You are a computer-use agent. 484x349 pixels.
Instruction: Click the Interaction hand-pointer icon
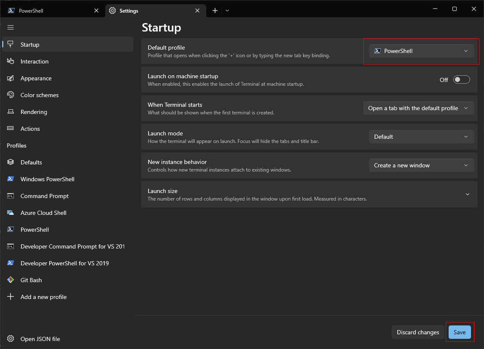pyautogui.click(x=11, y=61)
